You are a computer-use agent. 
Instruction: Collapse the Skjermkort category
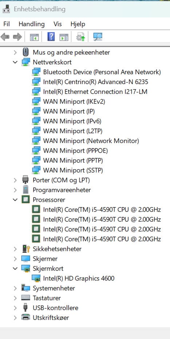15,268
